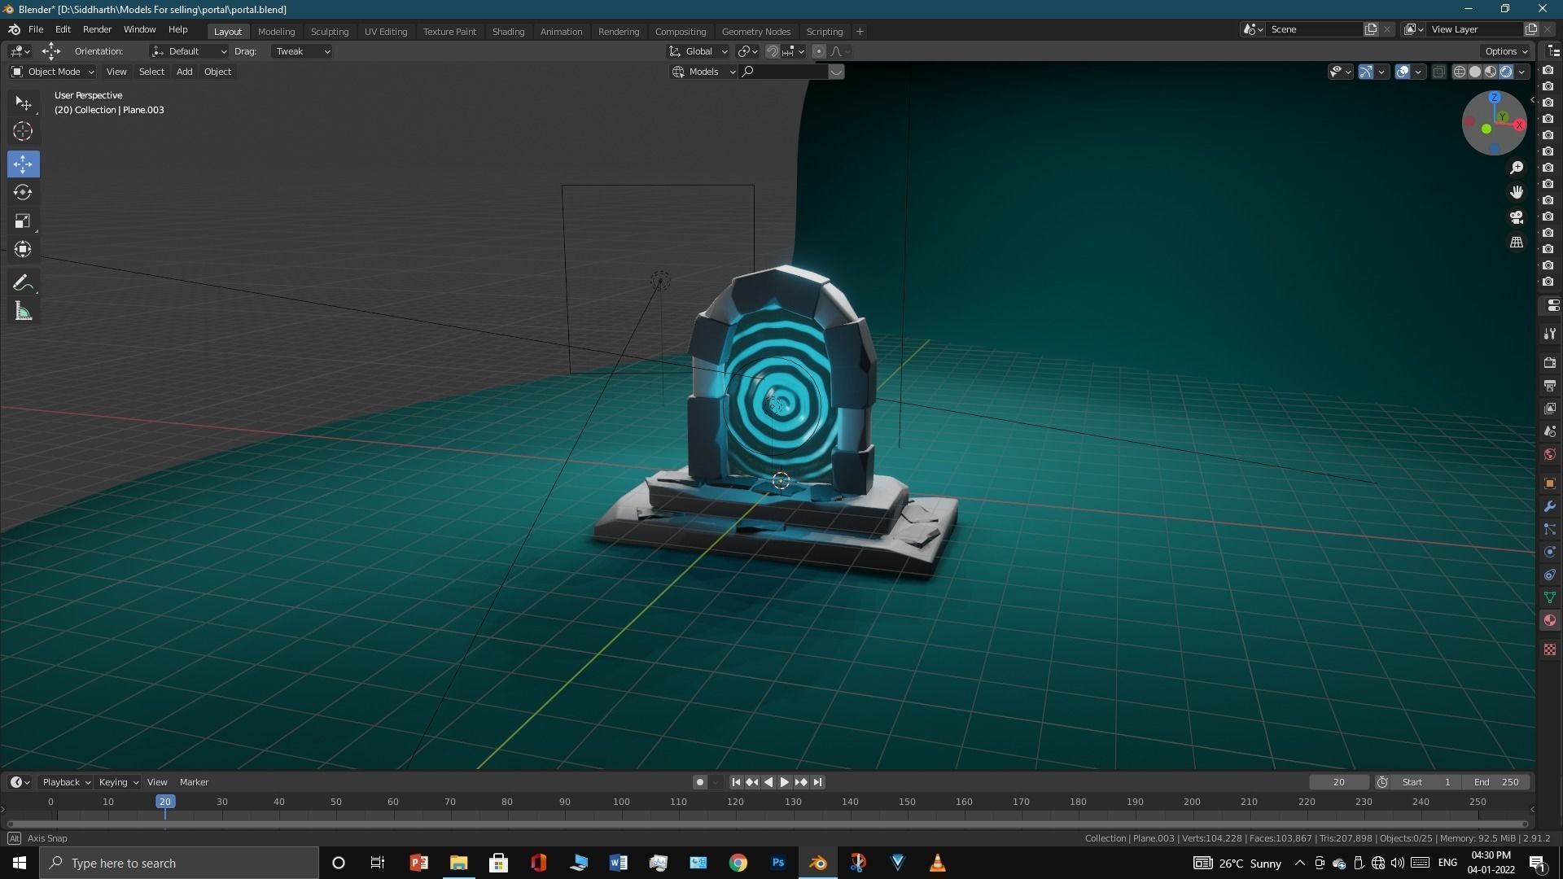Select the Annotate pencil tool
1563x879 pixels.
tap(23, 283)
